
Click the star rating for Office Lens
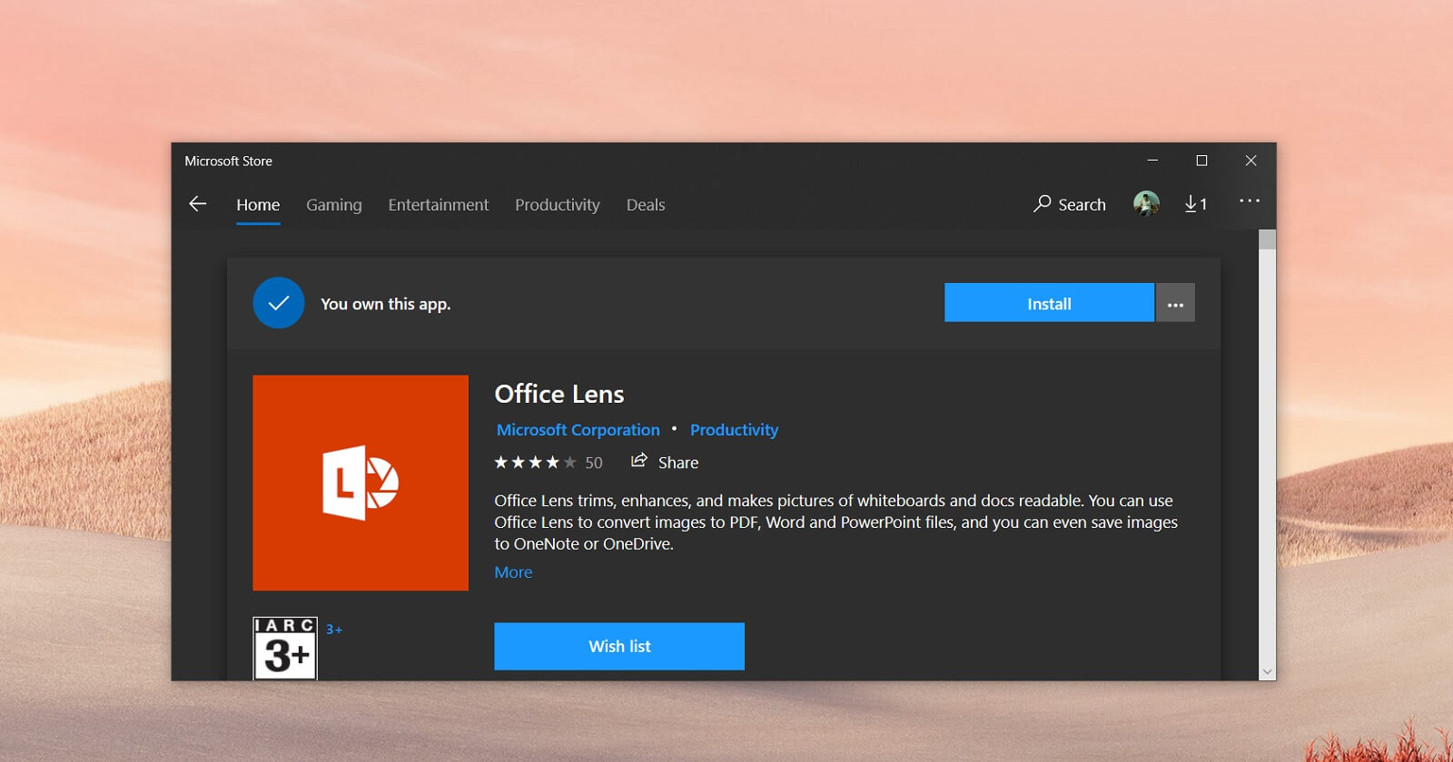tap(535, 463)
